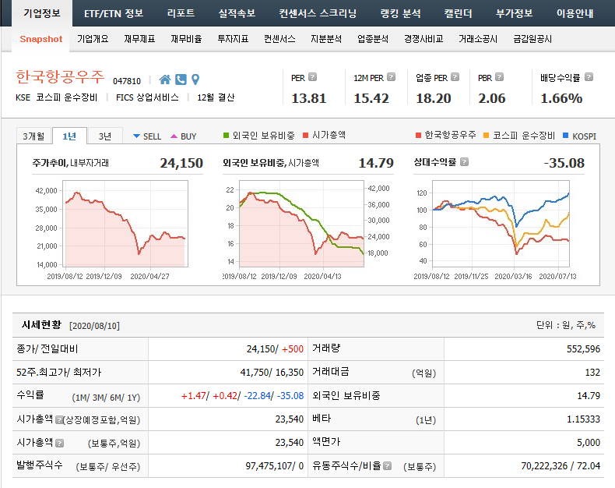Open help icon next to 업종 PER
615x488 pixels.
455,77
